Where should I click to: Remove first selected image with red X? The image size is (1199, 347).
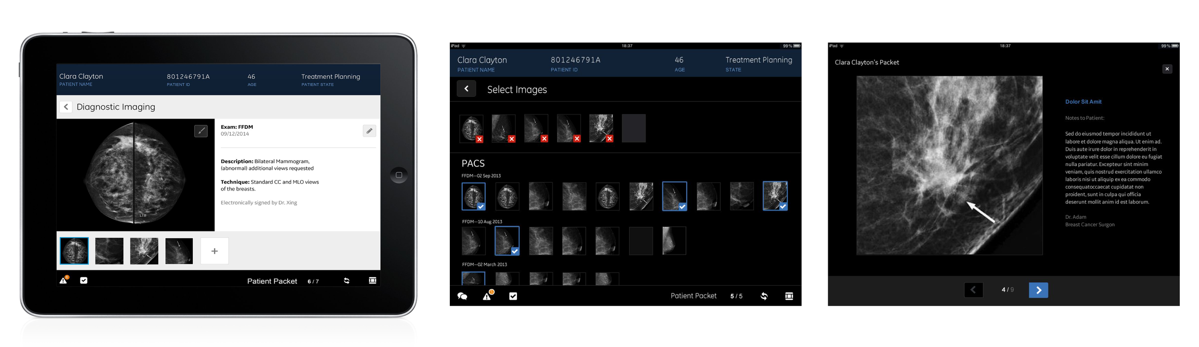(x=480, y=139)
